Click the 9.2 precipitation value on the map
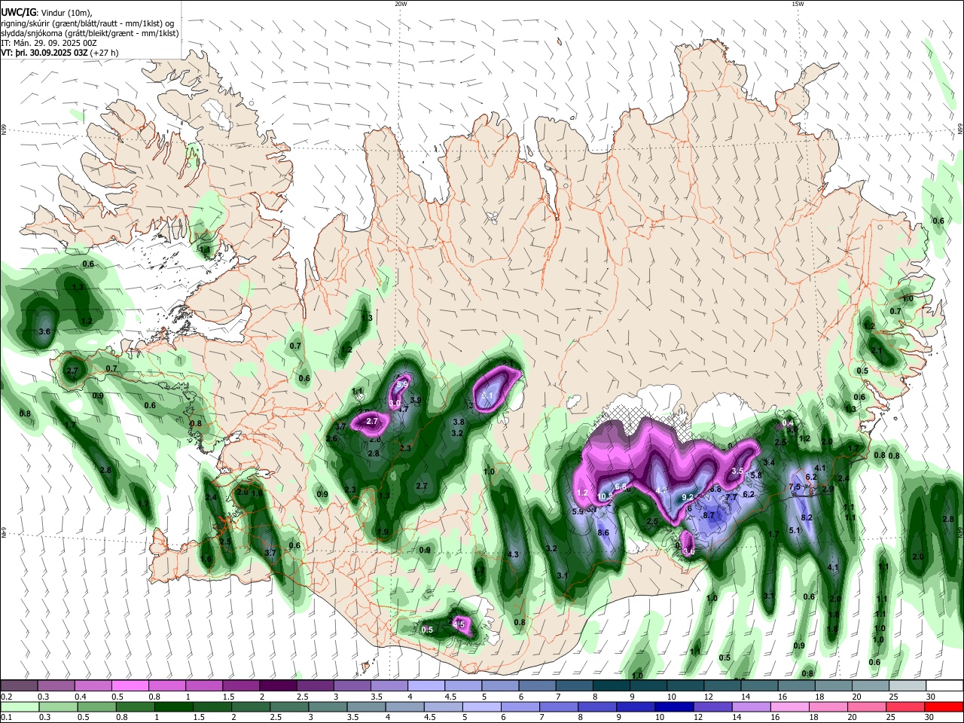 [x=687, y=498]
